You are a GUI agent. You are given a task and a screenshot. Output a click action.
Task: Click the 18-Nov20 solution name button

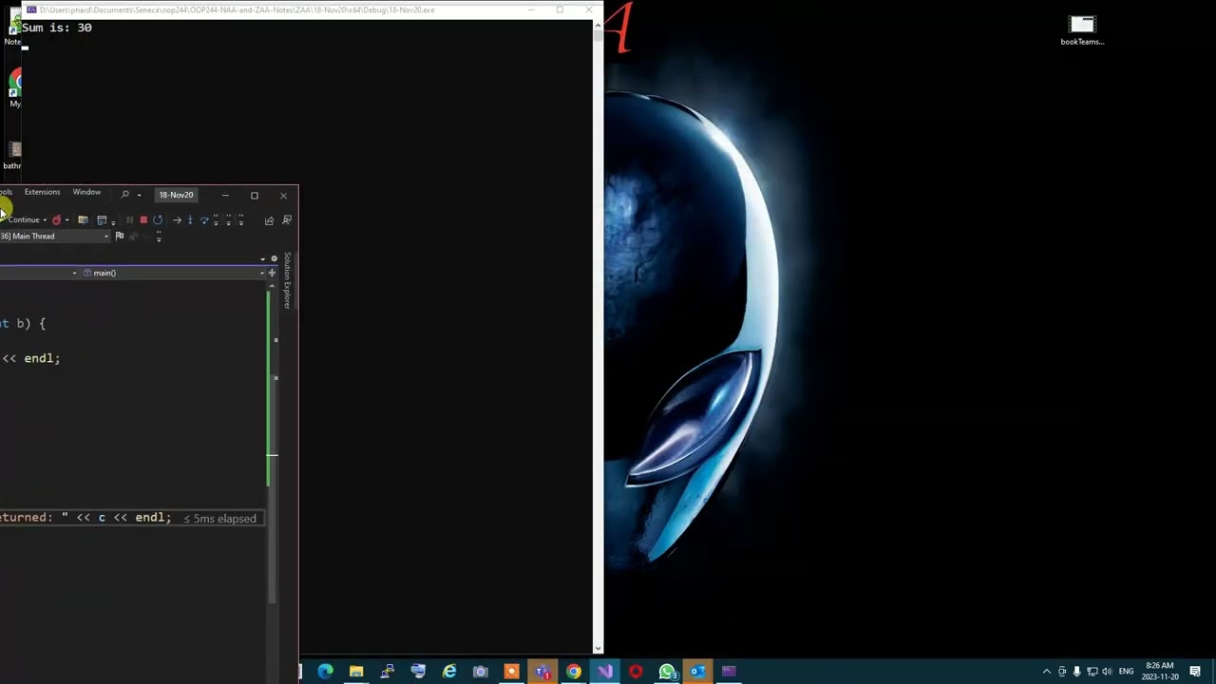point(176,195)
